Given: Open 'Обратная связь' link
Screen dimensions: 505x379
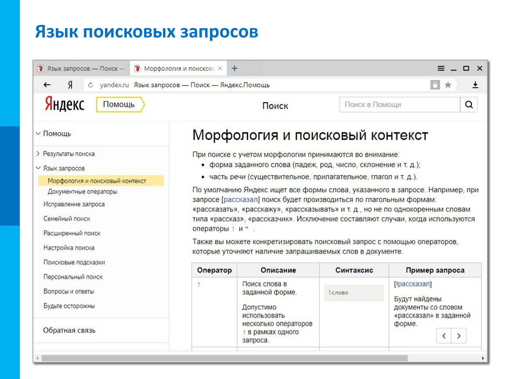Looking at the screenshot, I should [69, 330].
